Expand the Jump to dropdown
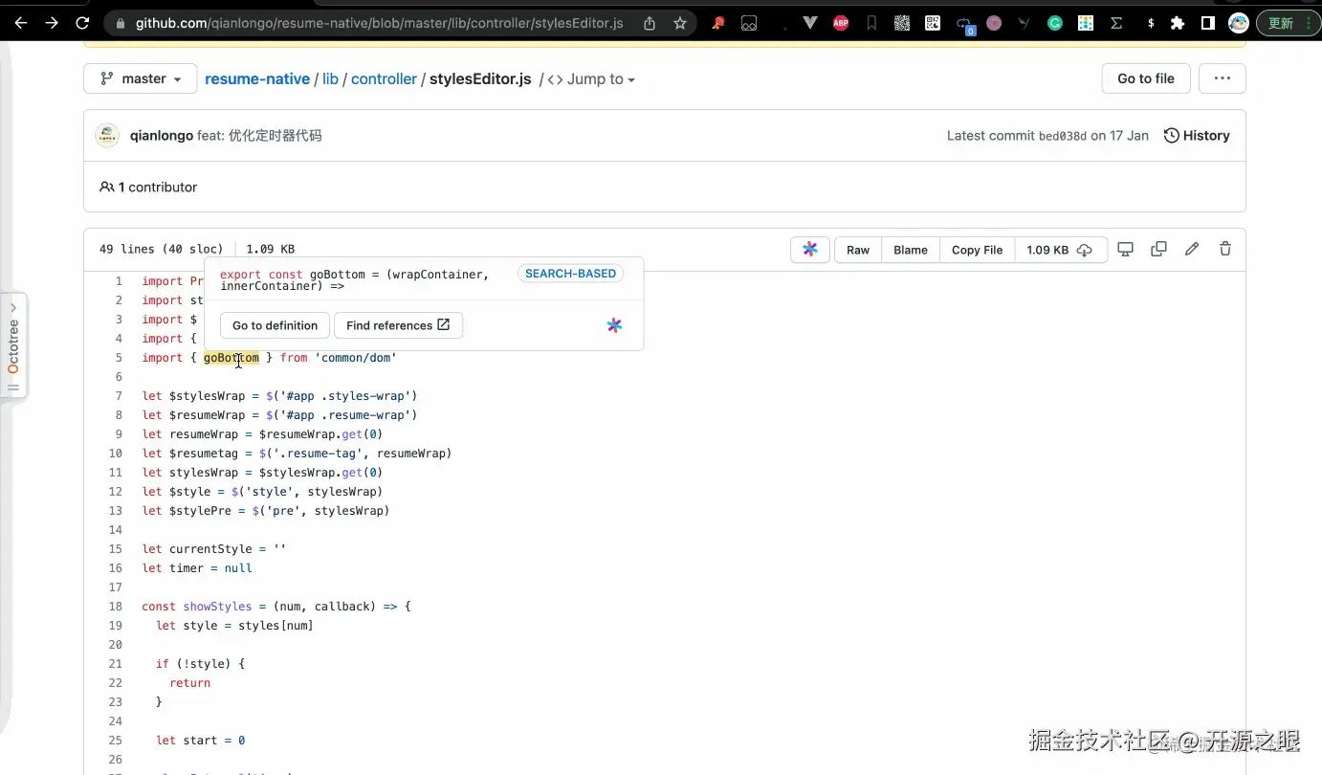Screen dimensions: 1322x775 click(x=591, y=79)
